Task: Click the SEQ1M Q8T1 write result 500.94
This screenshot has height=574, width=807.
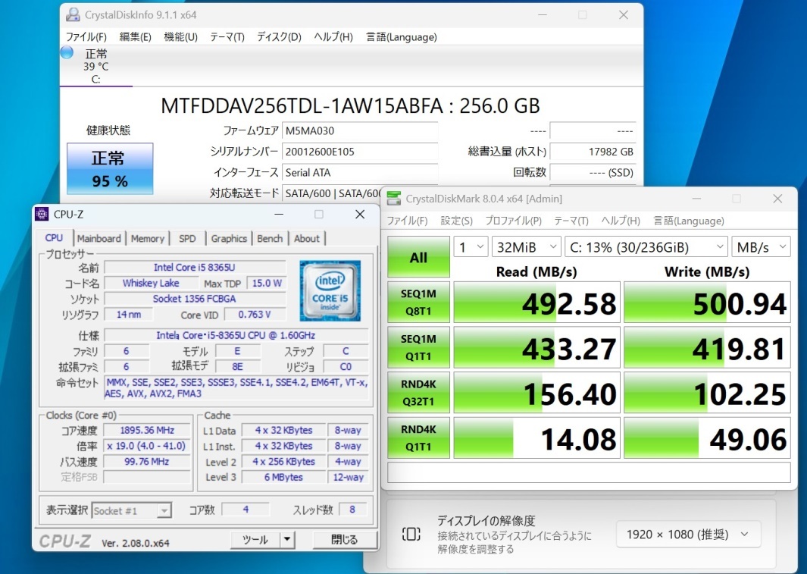Action: click(x=707, y=303)
